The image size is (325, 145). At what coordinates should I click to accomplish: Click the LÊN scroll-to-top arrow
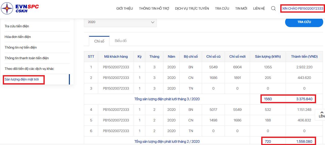[322, 114]
